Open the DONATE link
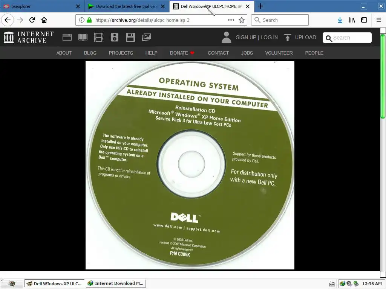Viewport: 386px width, 289px height. pyautogui.click(x=182, y=53)
